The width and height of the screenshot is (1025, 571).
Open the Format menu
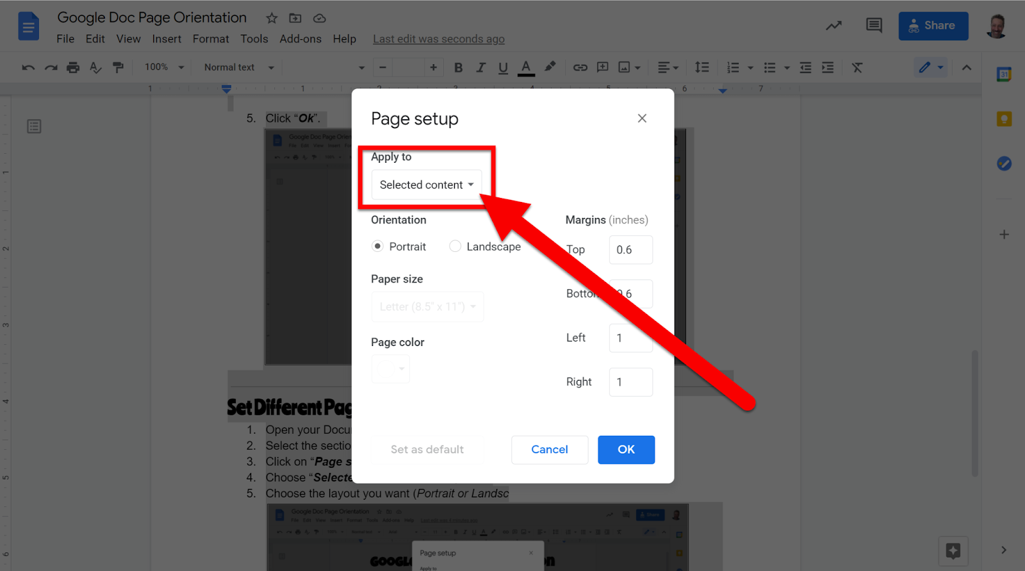coord(211,39)
